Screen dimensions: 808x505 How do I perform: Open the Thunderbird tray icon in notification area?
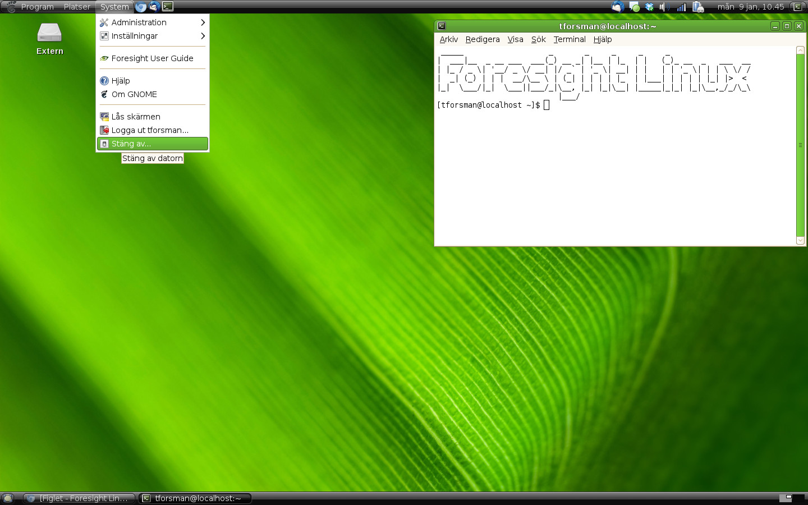618,7
